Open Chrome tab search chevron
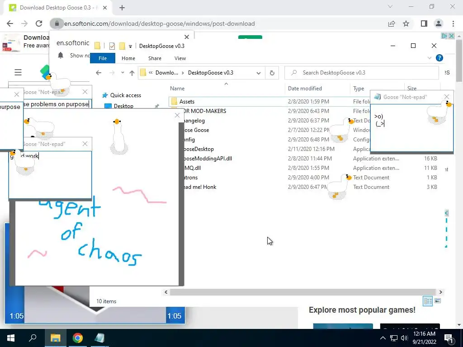 tap(390, 6)
